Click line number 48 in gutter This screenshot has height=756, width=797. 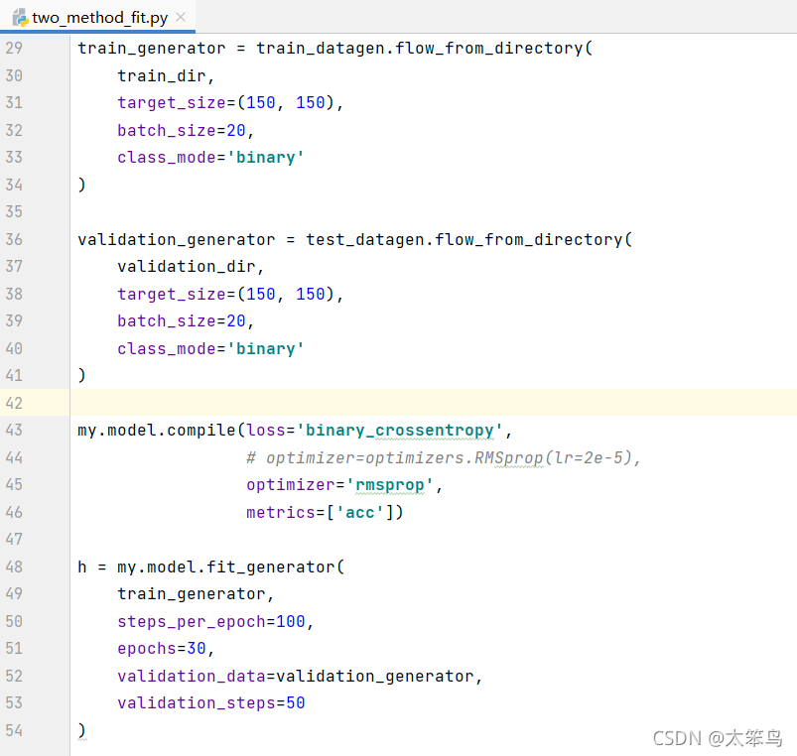point(14,567)
